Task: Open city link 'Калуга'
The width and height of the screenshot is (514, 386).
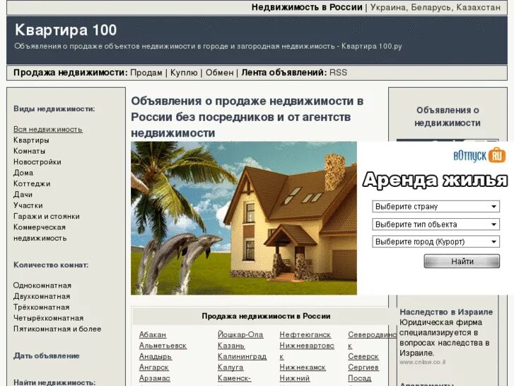Action: pos(230,368)
